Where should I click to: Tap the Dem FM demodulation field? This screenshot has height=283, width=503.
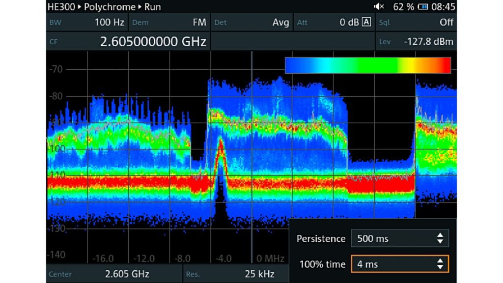tap(169, 23)
